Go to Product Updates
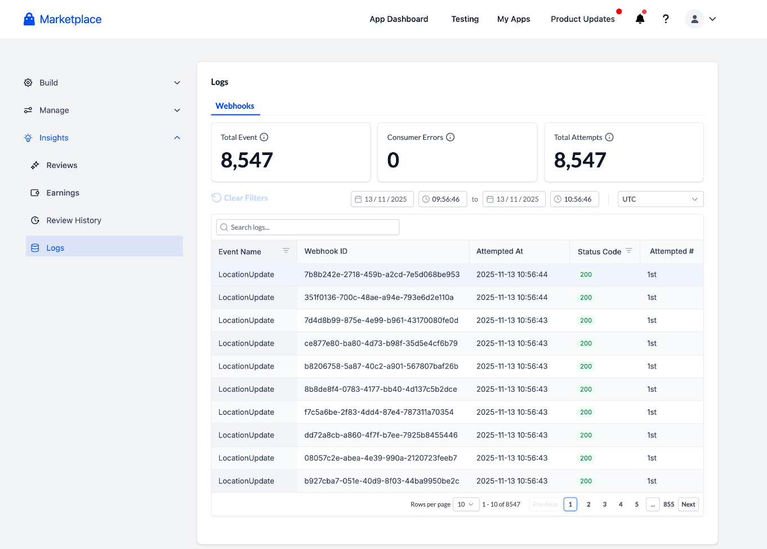Screen dimensions: 767x549 [x=583, y=19]
